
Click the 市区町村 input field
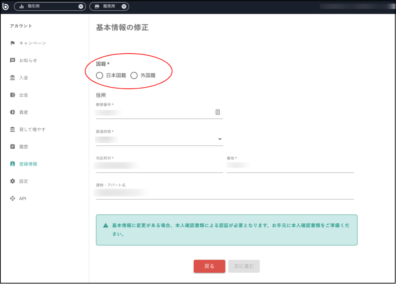pyautogui.click(x=159, y=166)
